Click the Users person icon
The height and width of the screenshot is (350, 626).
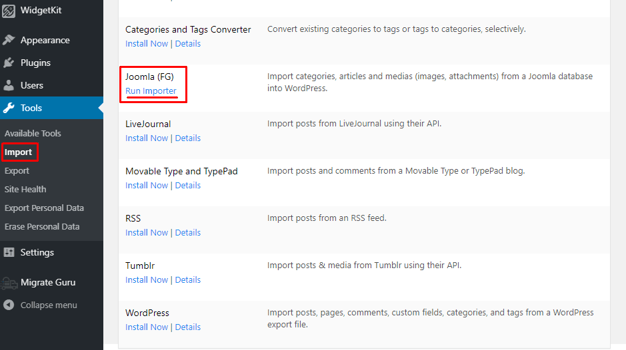(9, 85)
